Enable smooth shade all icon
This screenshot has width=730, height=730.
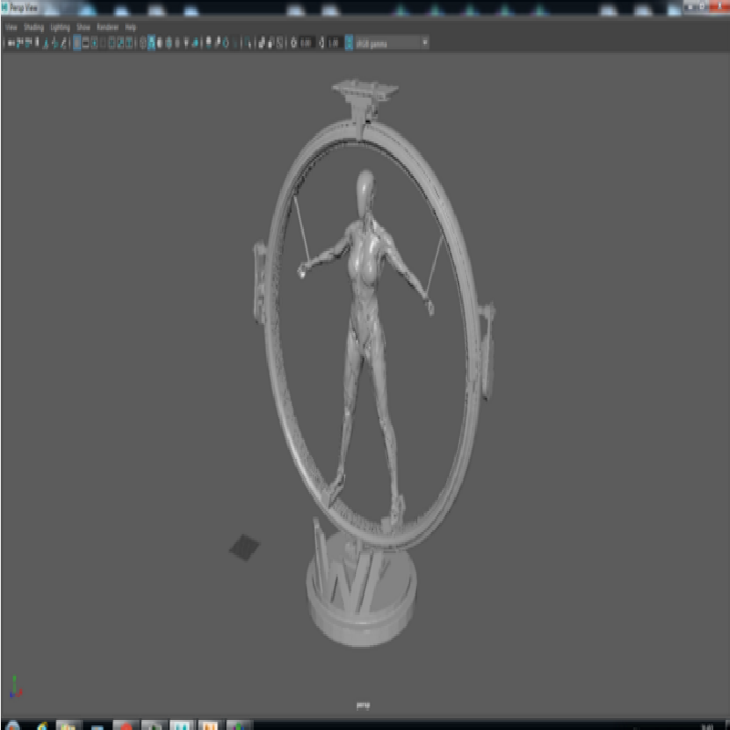click(x=151, y=43)
